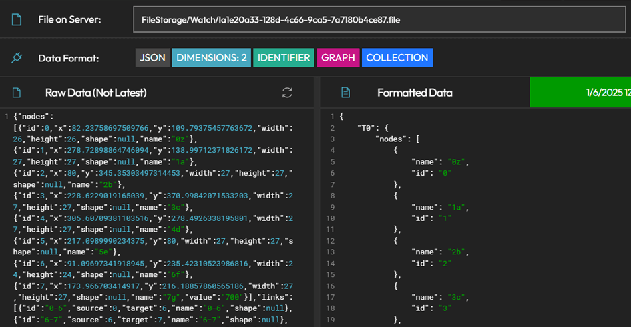Open the Raw Data (Not Latest) header

[x=95, y=93]
